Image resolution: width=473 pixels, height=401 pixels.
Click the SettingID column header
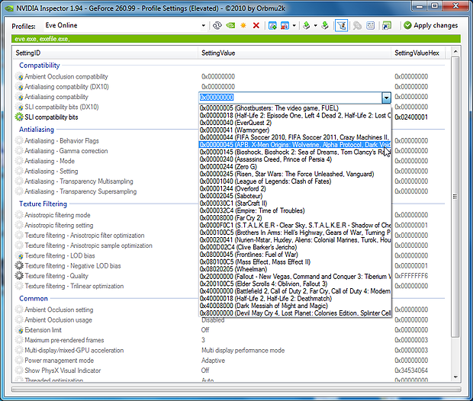[105, 53]
